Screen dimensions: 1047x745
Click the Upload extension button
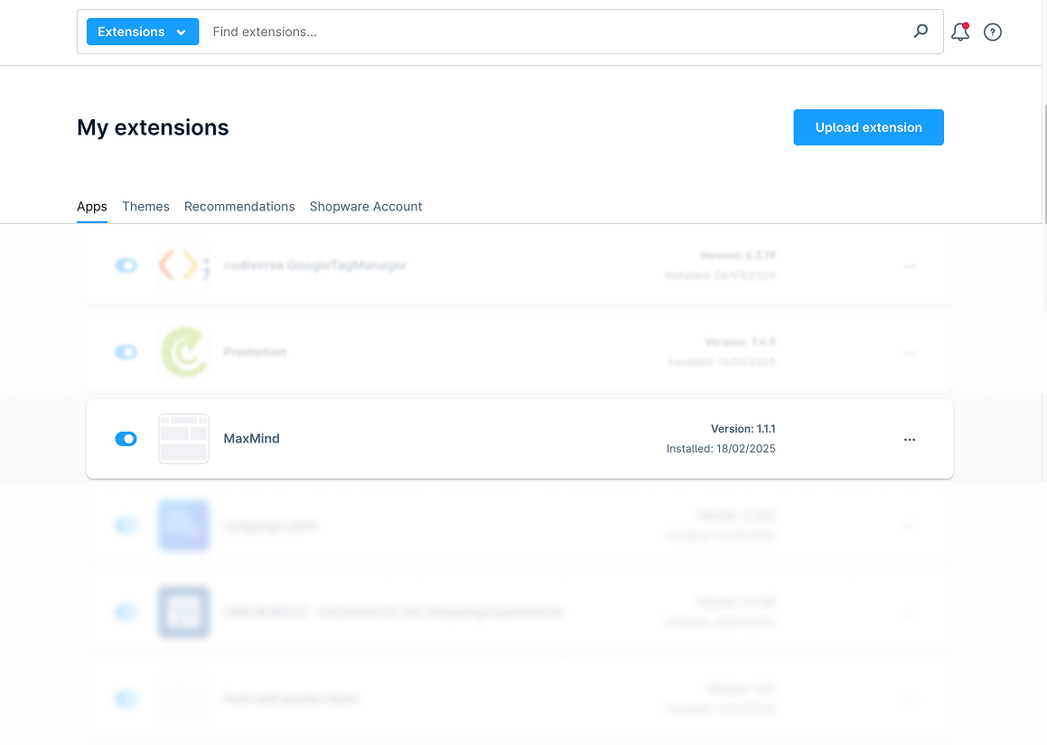[x=868, y=127]
